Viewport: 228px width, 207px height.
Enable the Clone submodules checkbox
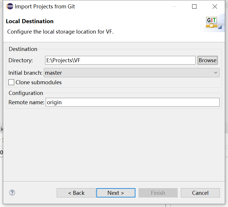click(11, 82)
